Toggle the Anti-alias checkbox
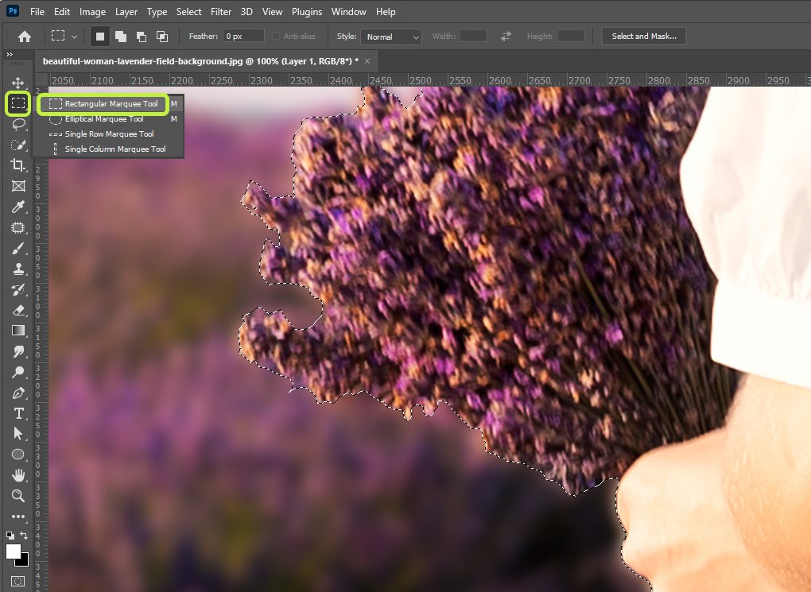The width and height of the screenshot is (811, 592). (x=276, y=37)
